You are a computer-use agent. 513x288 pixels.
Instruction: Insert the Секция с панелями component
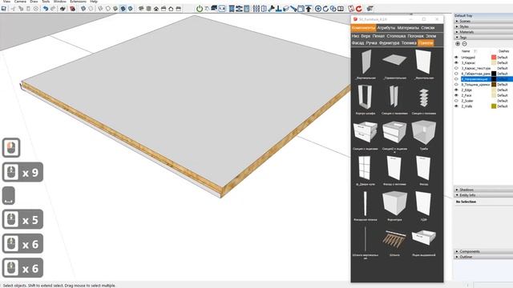point(394,99)
